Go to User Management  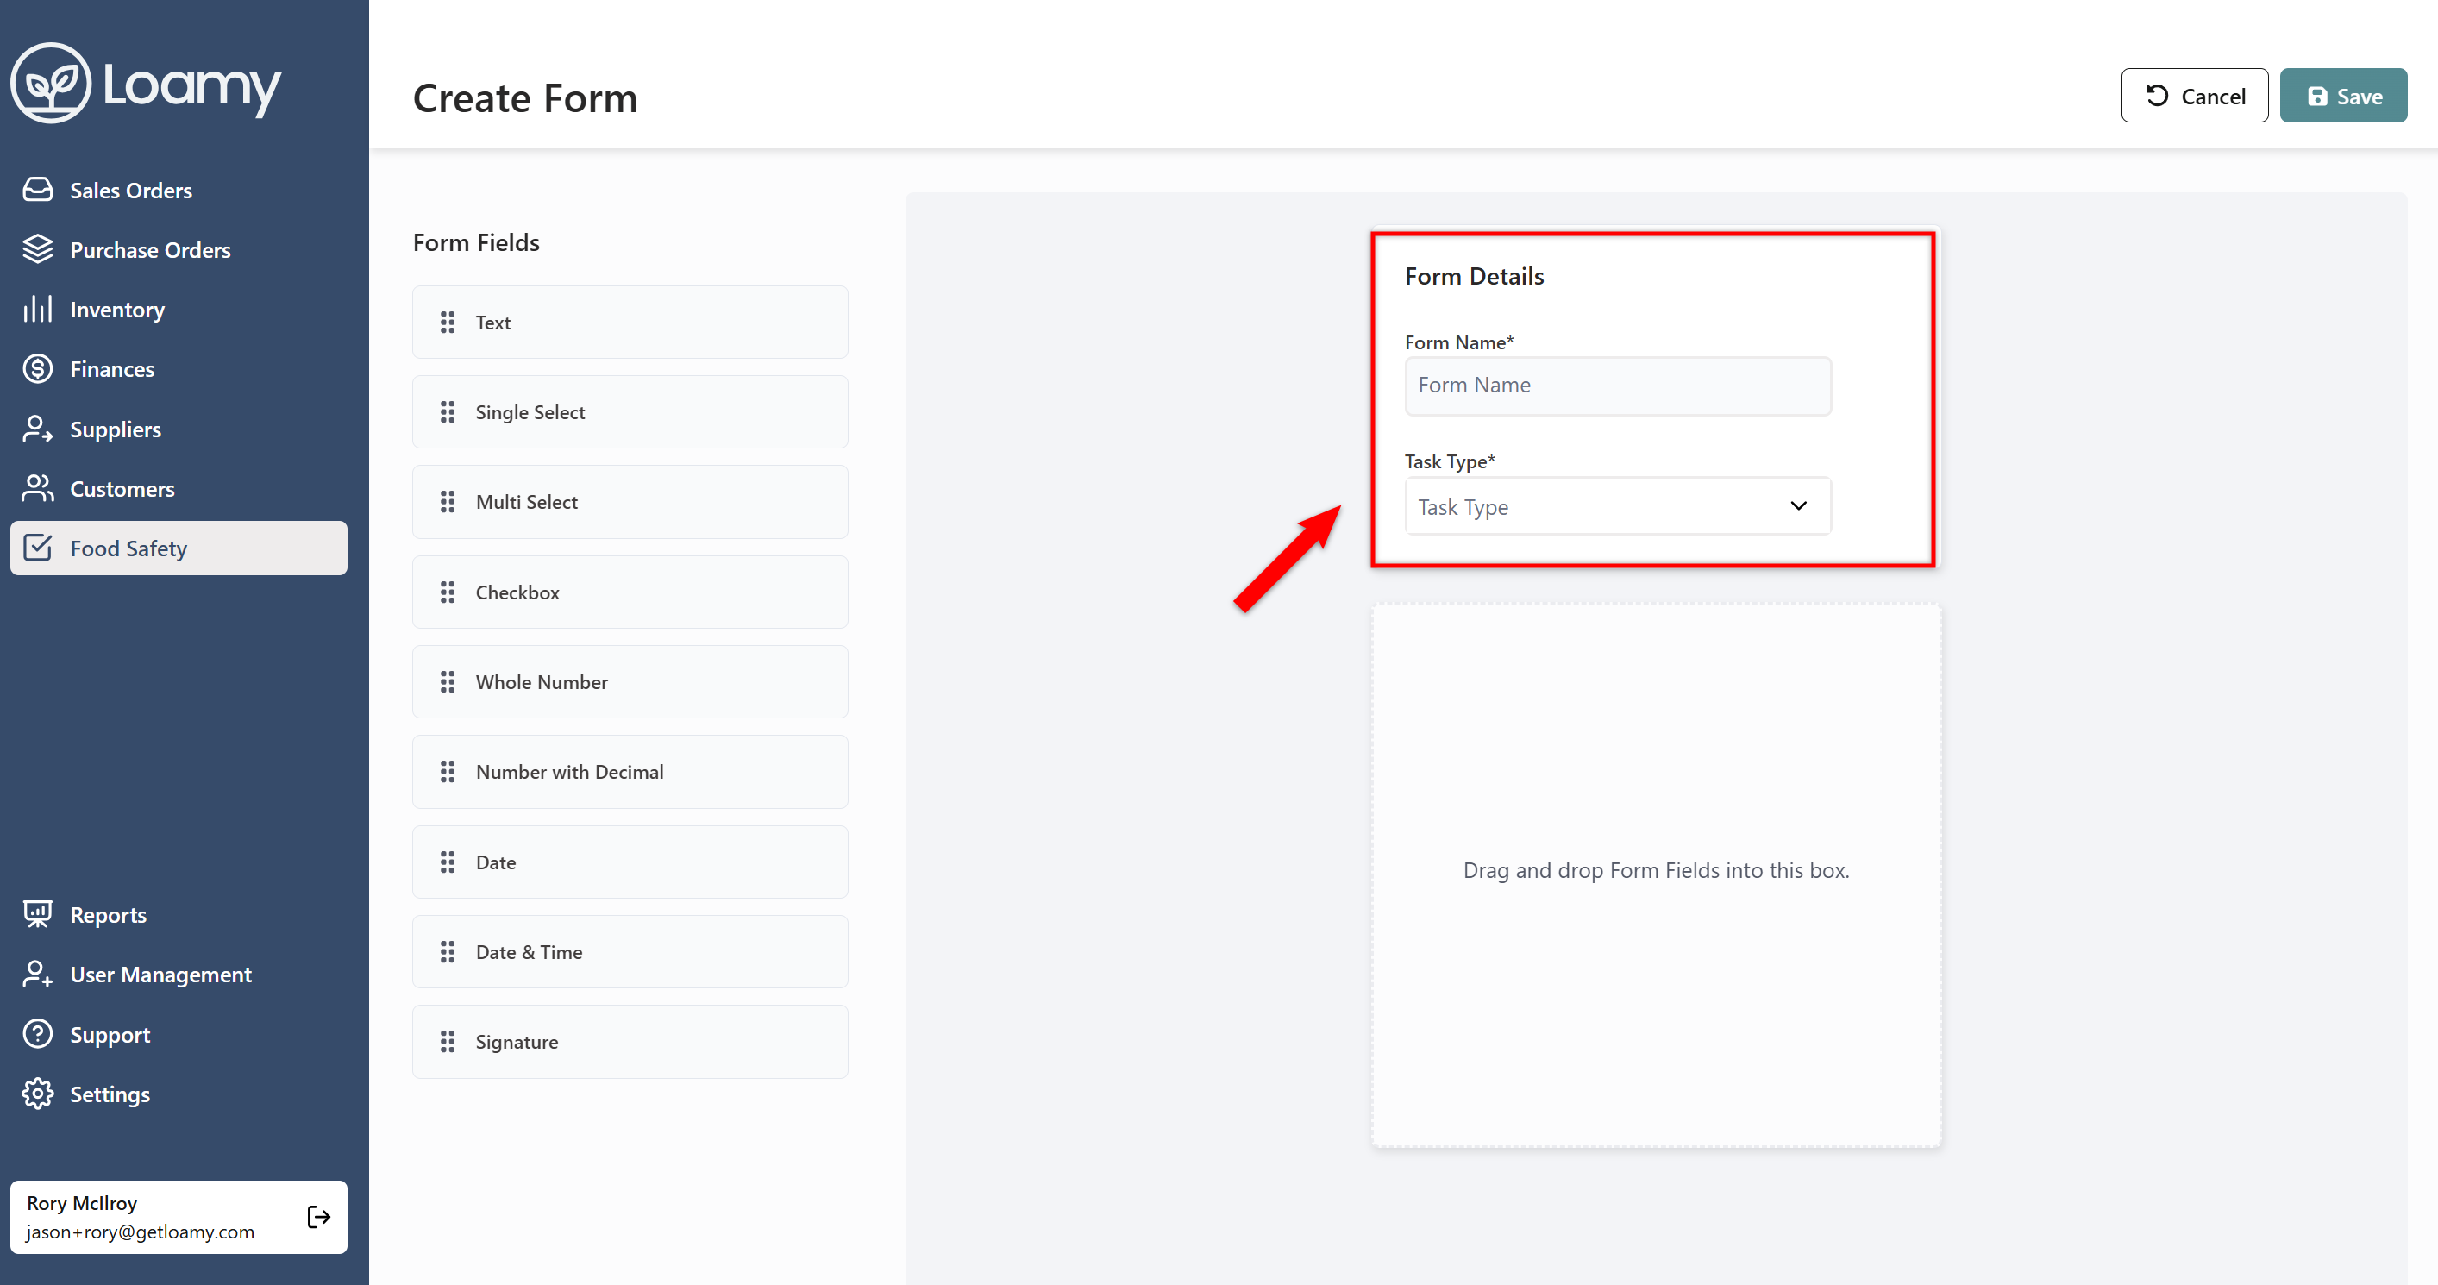tap(179, 974)
